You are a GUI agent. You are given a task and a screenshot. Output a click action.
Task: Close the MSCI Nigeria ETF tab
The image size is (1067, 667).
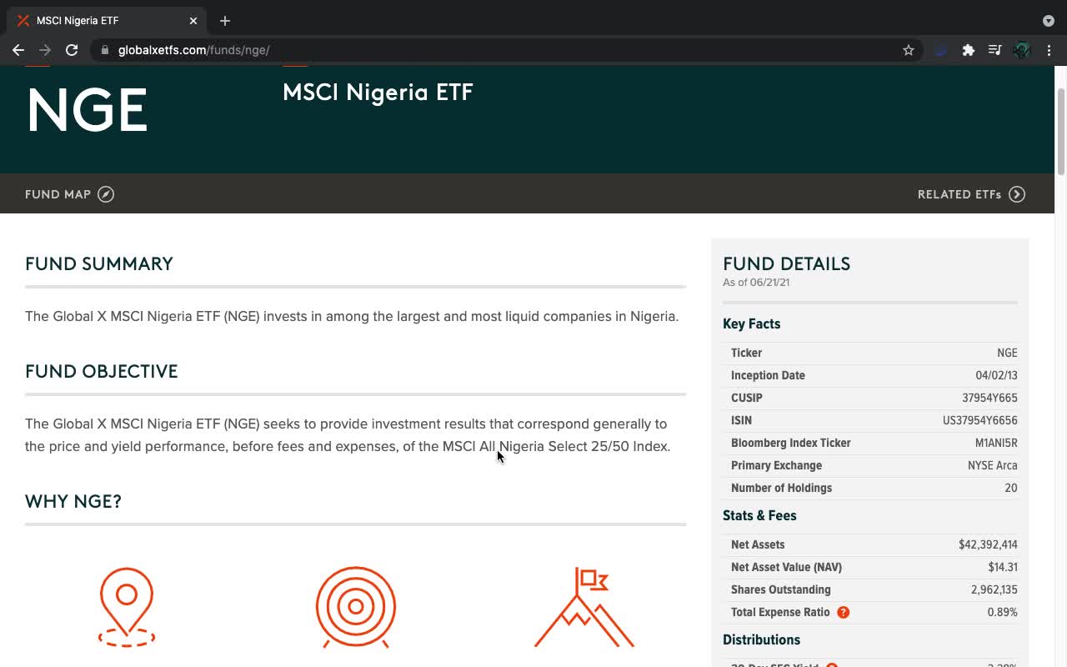point(193,21)
